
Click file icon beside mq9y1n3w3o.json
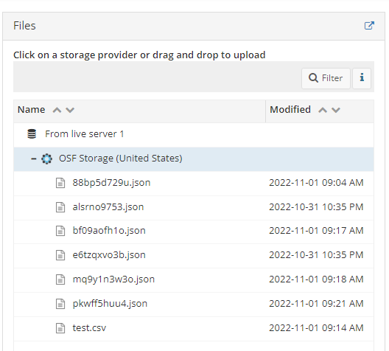[x=60, y=279]
